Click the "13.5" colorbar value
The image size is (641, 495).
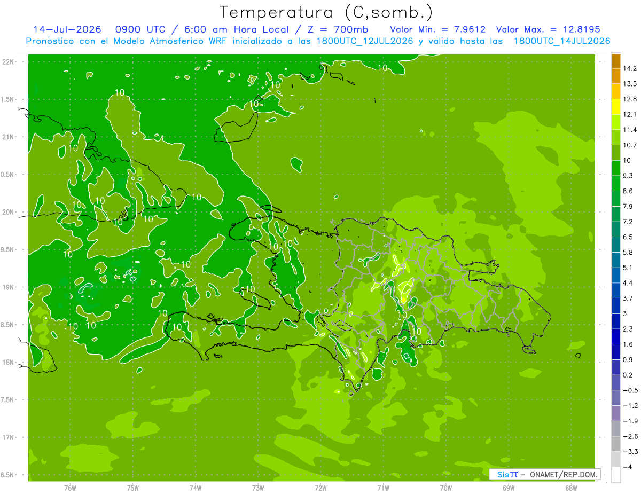[629, 84]
